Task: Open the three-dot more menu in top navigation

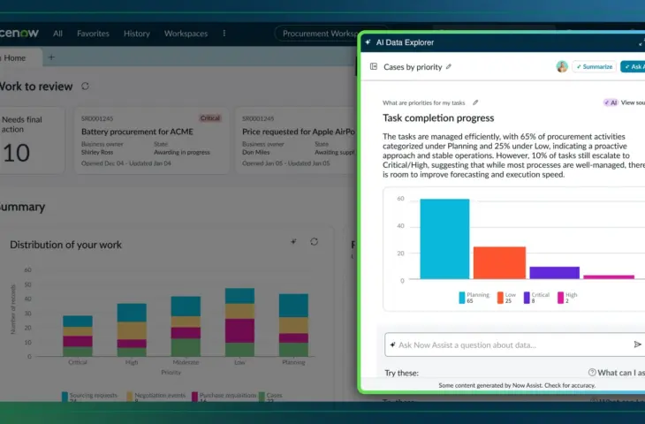Action: click(x=224, y=34)
